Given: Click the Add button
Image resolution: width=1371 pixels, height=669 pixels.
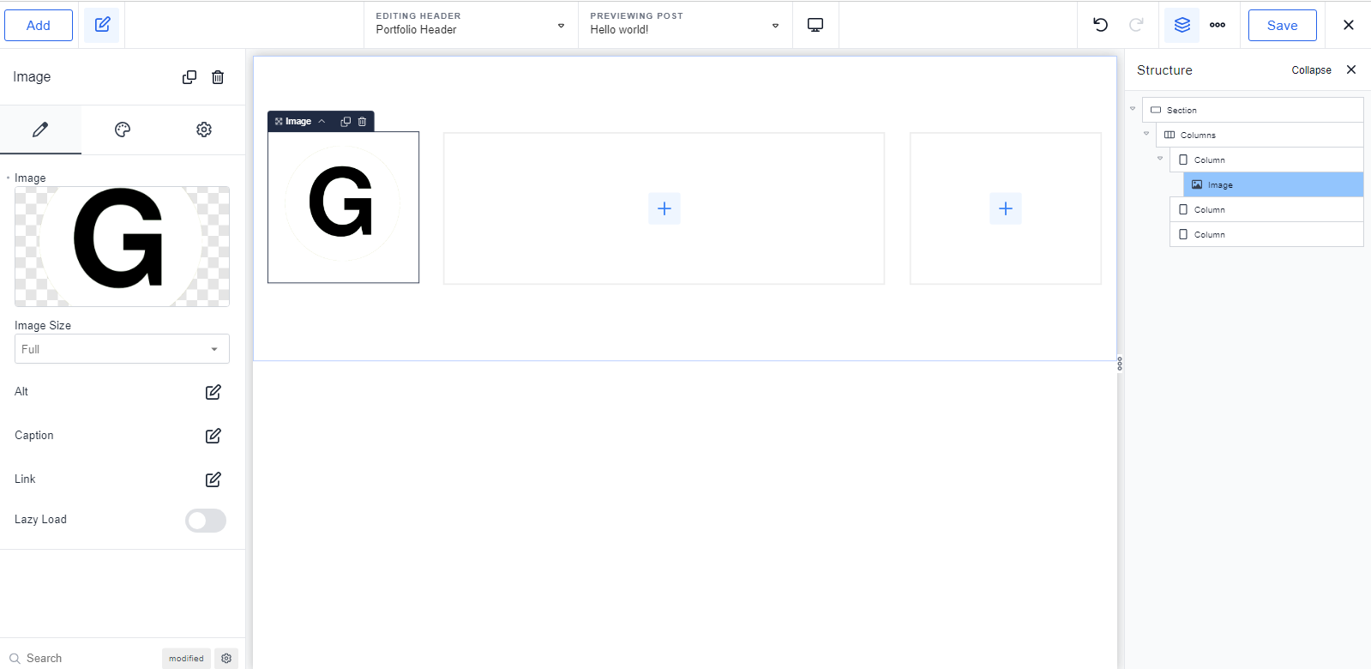Looking at the screenshot, I should (x=39, y=26).
